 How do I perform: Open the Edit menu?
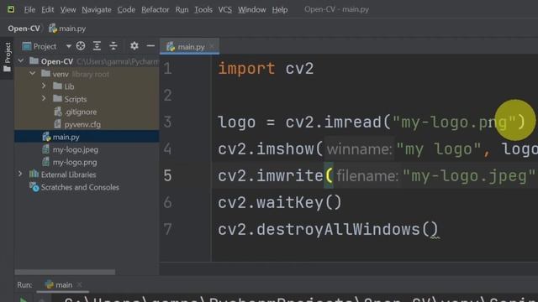pyautogui.click(x=47, y=9)
